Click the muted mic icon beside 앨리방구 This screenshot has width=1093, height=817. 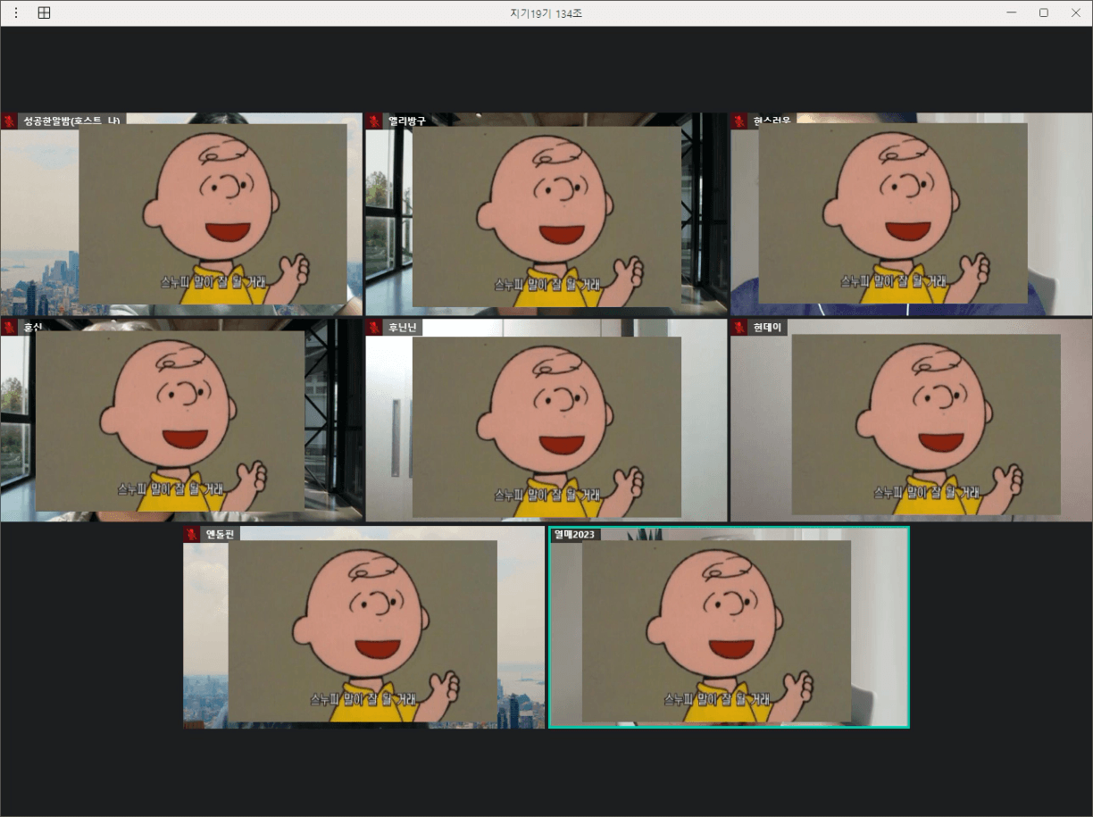pyautogui.click(x=374, y=121)
